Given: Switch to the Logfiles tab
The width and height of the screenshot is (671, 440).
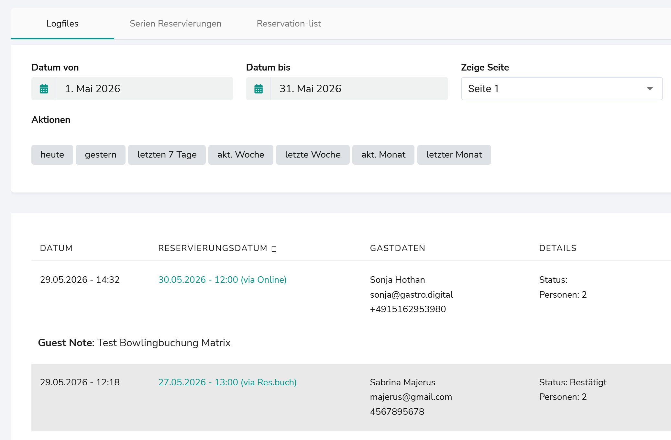Looking at the screenshot, I should [62, 24].
